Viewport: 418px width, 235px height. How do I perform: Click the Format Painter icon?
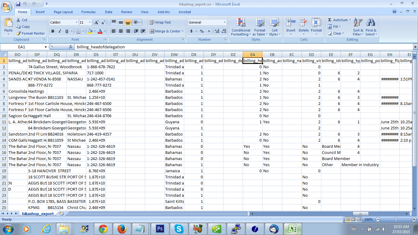coord(19,33)
